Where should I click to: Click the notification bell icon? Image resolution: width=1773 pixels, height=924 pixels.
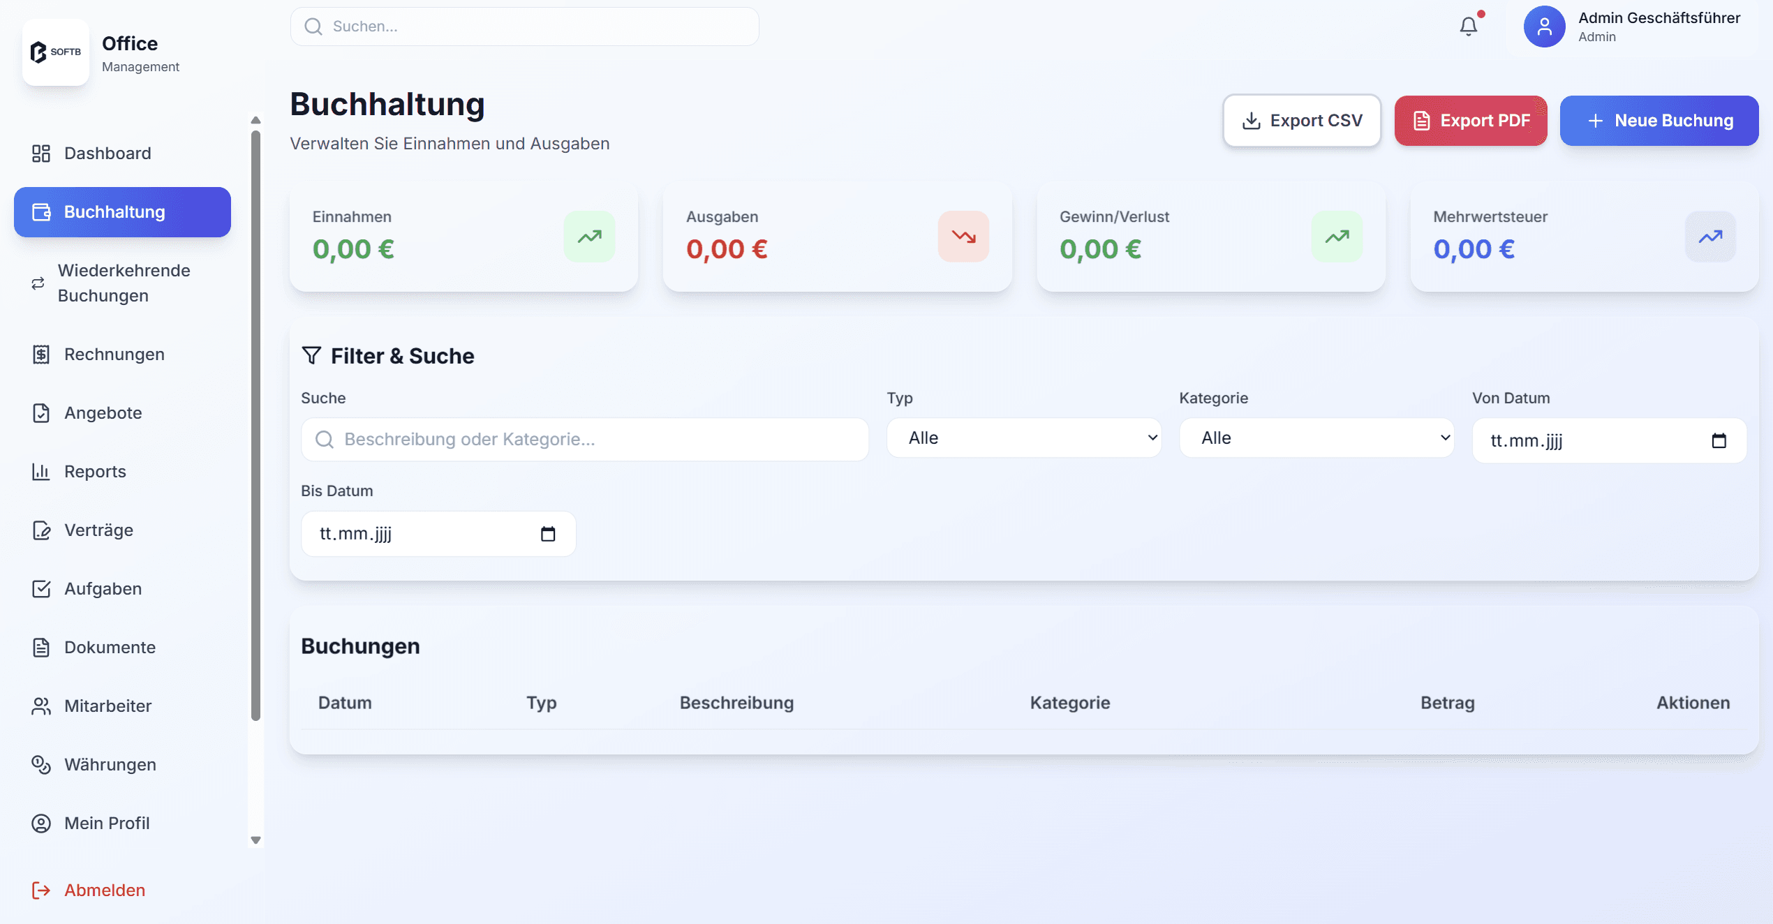coord(1468,27)
